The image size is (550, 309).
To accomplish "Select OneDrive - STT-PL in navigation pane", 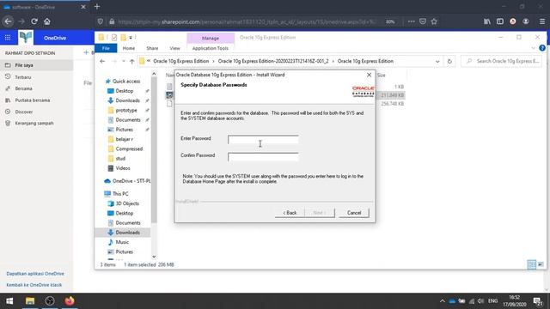I will (131, 181).
